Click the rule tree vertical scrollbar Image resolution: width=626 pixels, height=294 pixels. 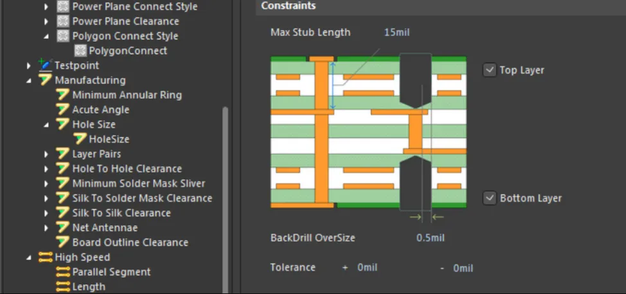225,200
